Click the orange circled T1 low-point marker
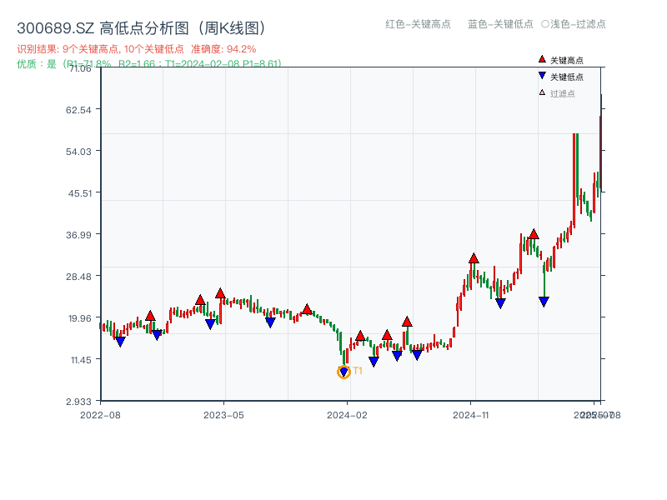The width and height of the screenshot is (667, 500). pyautogui.click(x=344, y=372)
